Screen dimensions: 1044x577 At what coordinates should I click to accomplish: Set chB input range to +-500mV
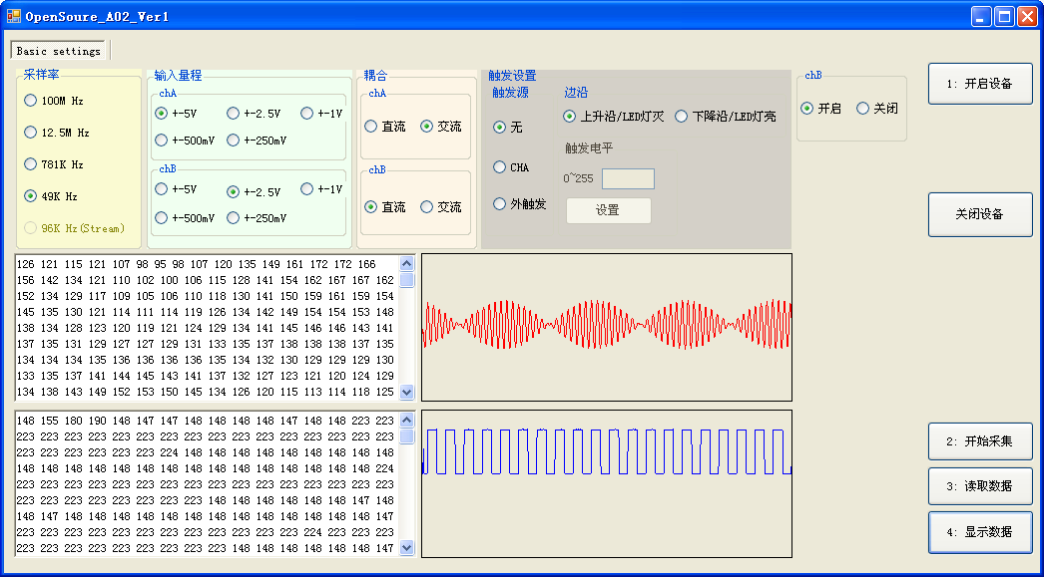coord(185,218)
